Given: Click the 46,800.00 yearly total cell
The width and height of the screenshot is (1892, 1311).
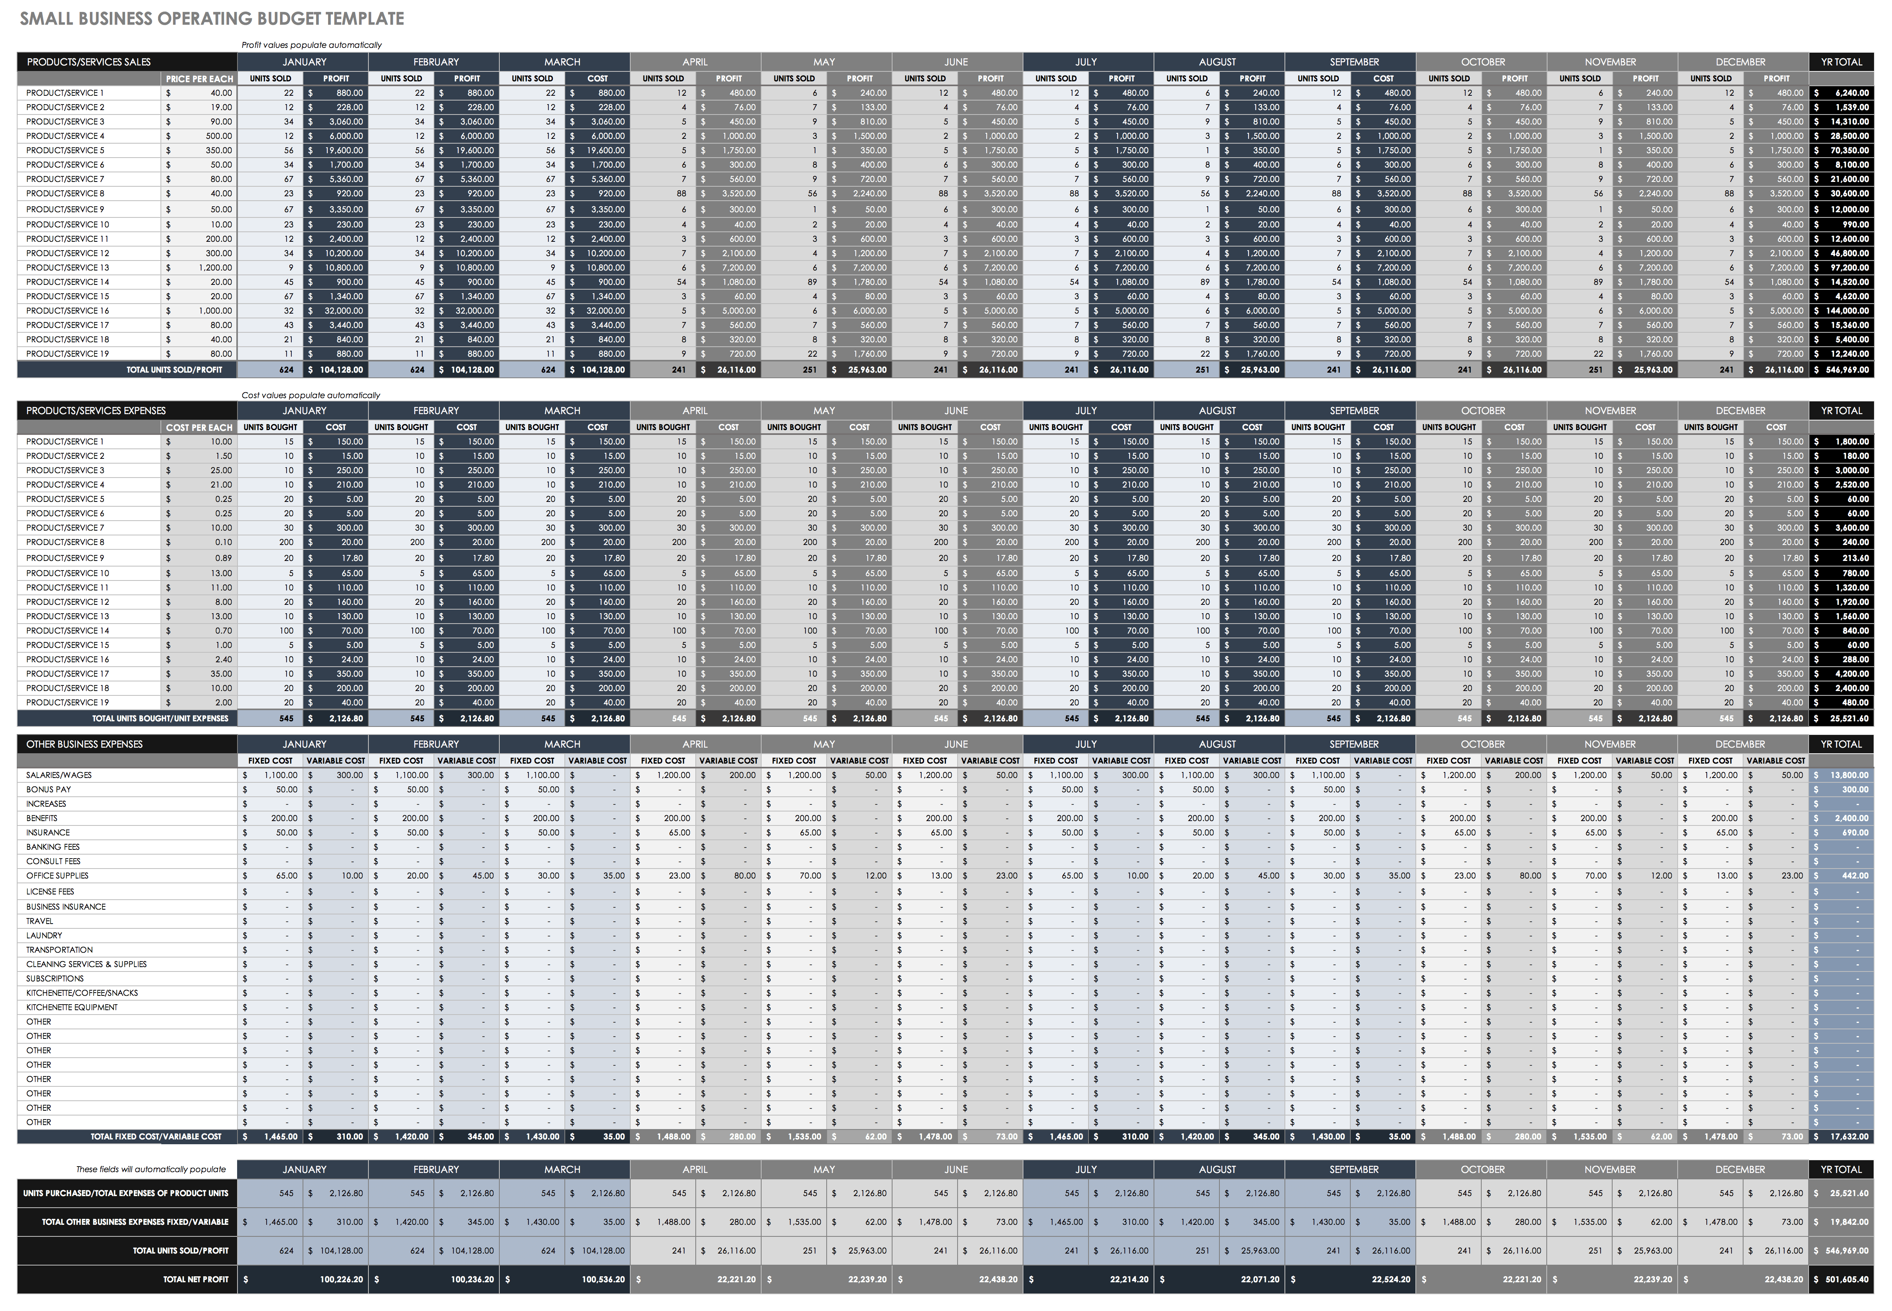Looking at the screenshot, I should 1841,253.
